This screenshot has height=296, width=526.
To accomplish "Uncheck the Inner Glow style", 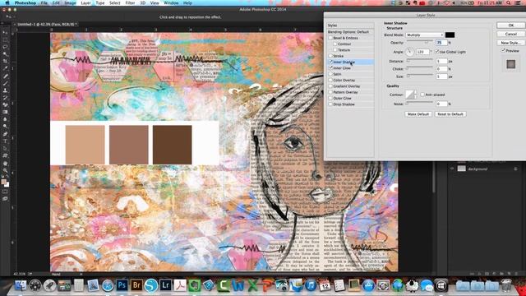I will click(x=330, y=68).
